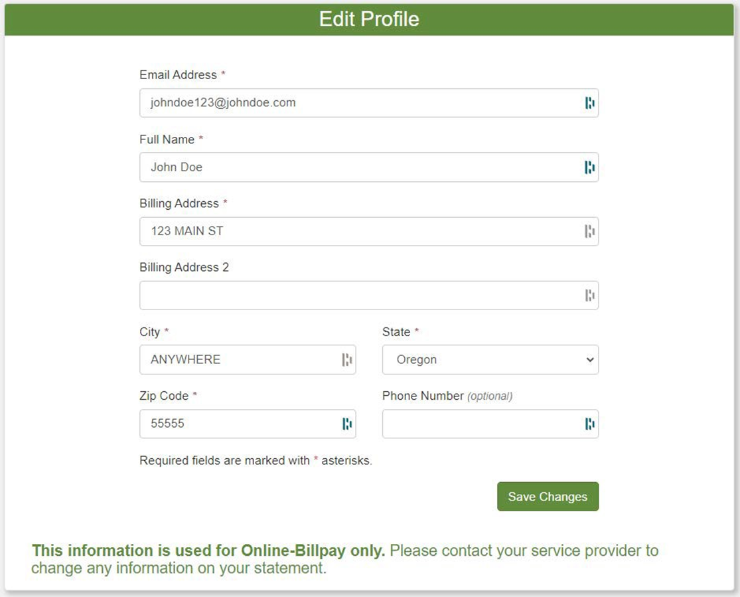Viewport: 740px width, 597px height.
Task: Click the autofill icon in Phone Number field
Action: (589, 424)
